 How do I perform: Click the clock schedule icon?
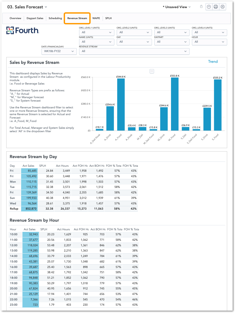coord(209,7)
